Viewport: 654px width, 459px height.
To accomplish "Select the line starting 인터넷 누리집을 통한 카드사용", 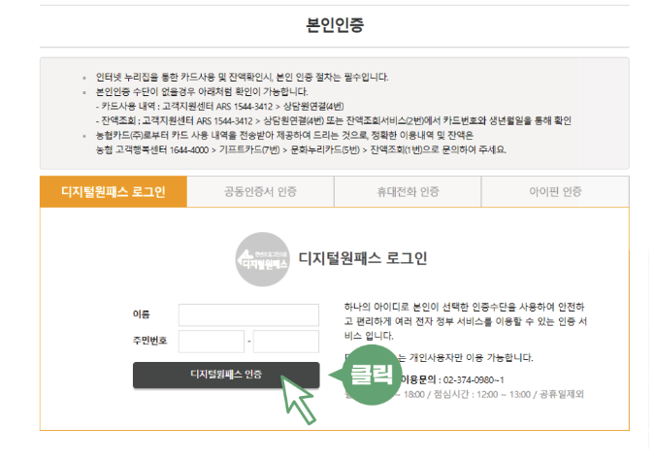I will coord(242,78).
